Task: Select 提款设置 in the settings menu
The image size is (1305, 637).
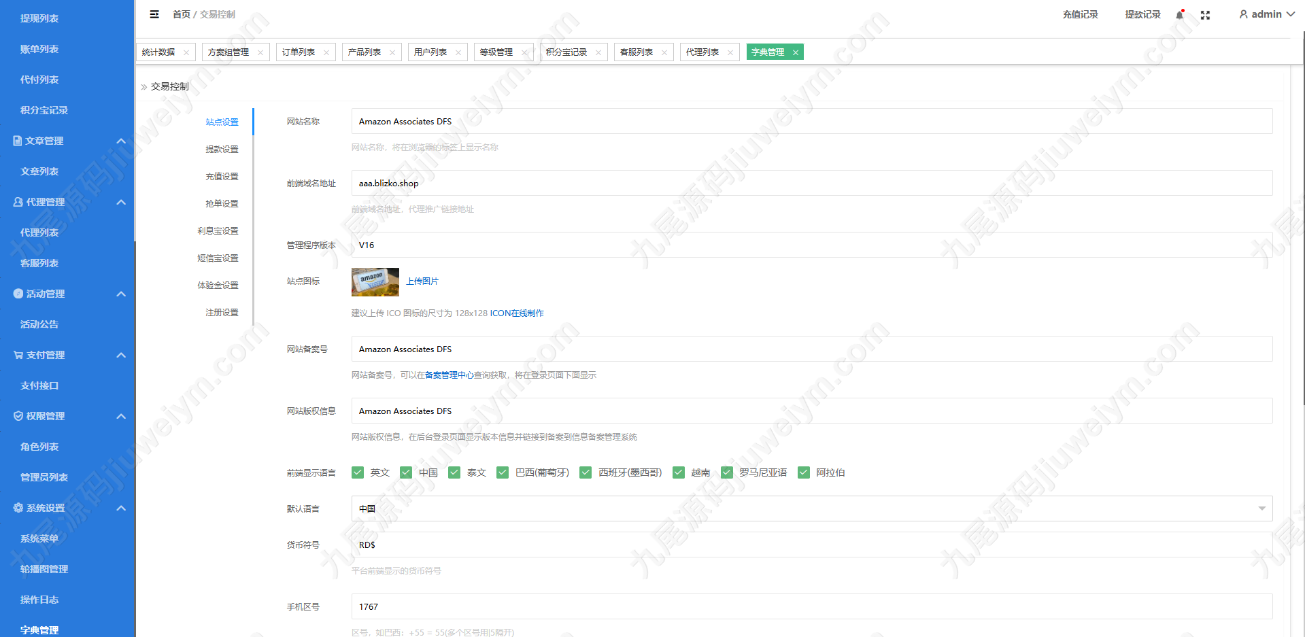Action: 222,149
